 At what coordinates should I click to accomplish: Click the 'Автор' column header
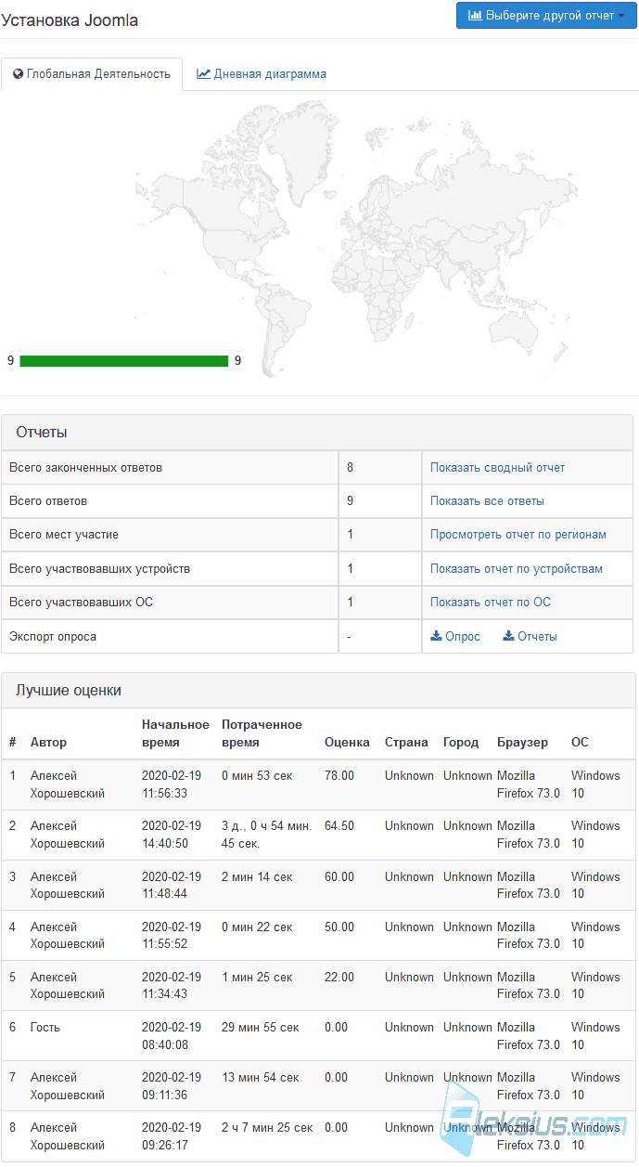49,742
